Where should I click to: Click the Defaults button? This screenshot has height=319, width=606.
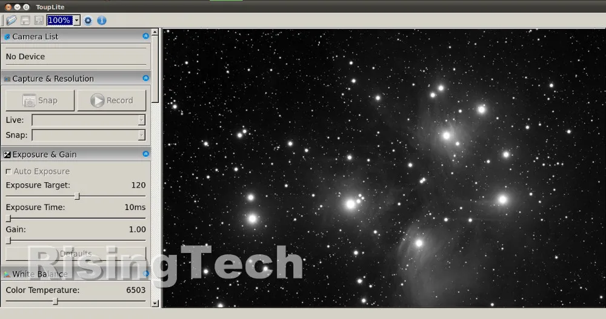pos(76,254)
